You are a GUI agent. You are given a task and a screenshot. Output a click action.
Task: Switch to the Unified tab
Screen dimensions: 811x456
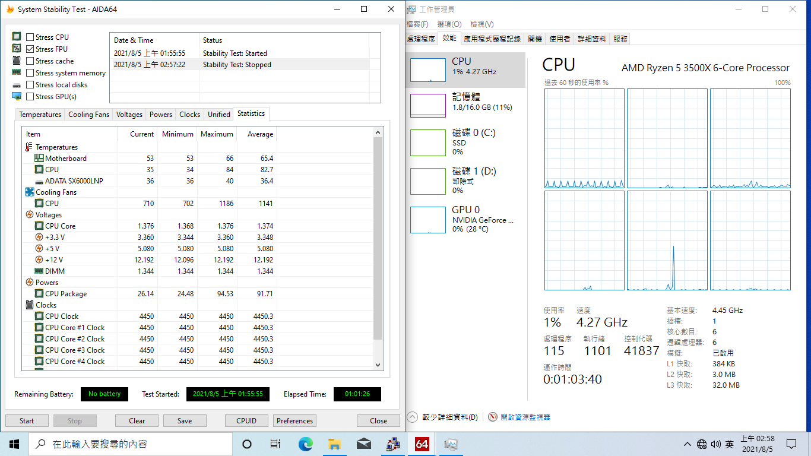tap(218, 114)
